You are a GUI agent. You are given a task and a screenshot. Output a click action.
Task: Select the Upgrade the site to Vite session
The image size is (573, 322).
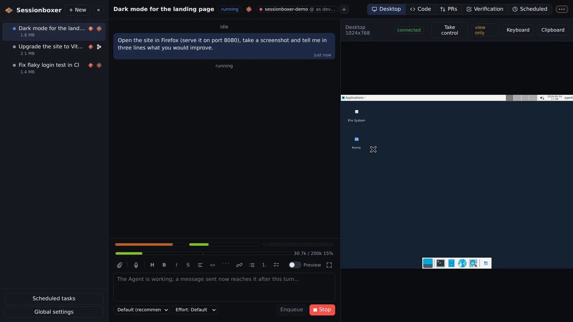coord(54,50)
